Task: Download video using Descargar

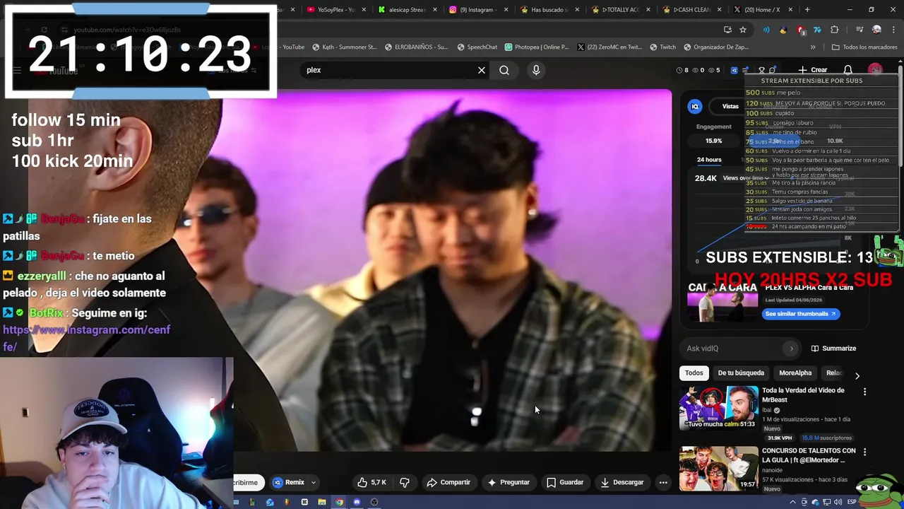Action: [x=622, y=482]
